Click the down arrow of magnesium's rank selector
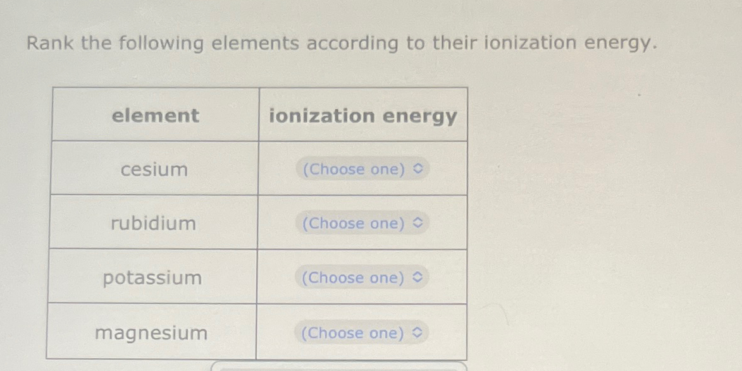 click(419, 336)
